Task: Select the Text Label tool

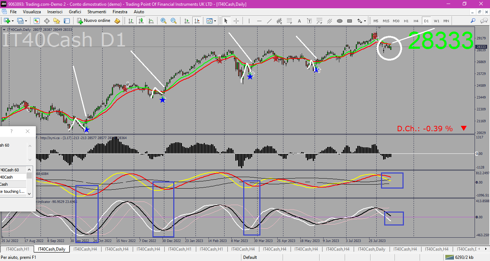Action: 309,21
